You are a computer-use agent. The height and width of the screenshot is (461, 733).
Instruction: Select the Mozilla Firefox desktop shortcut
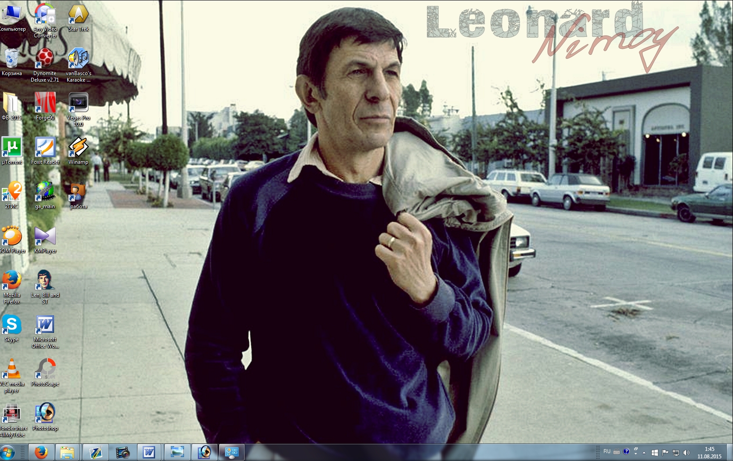click(12, 287)
